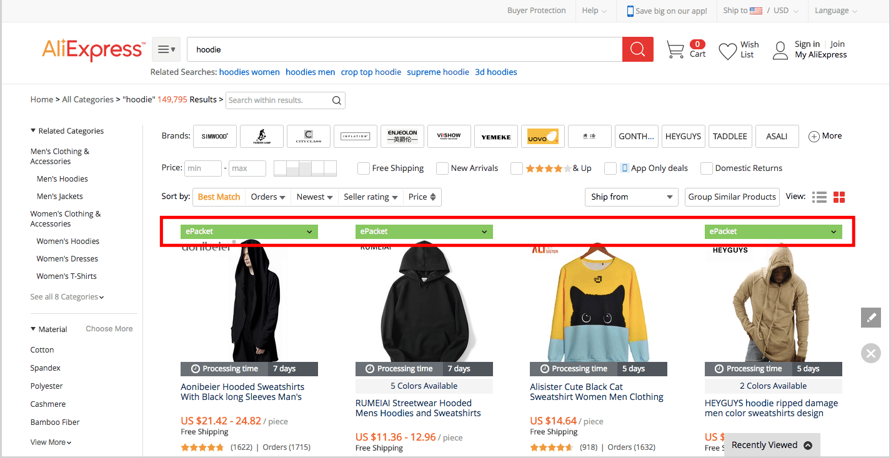This screenshot has height=458, width=891.
Task: Click the Join link
Action: point(837,44)
